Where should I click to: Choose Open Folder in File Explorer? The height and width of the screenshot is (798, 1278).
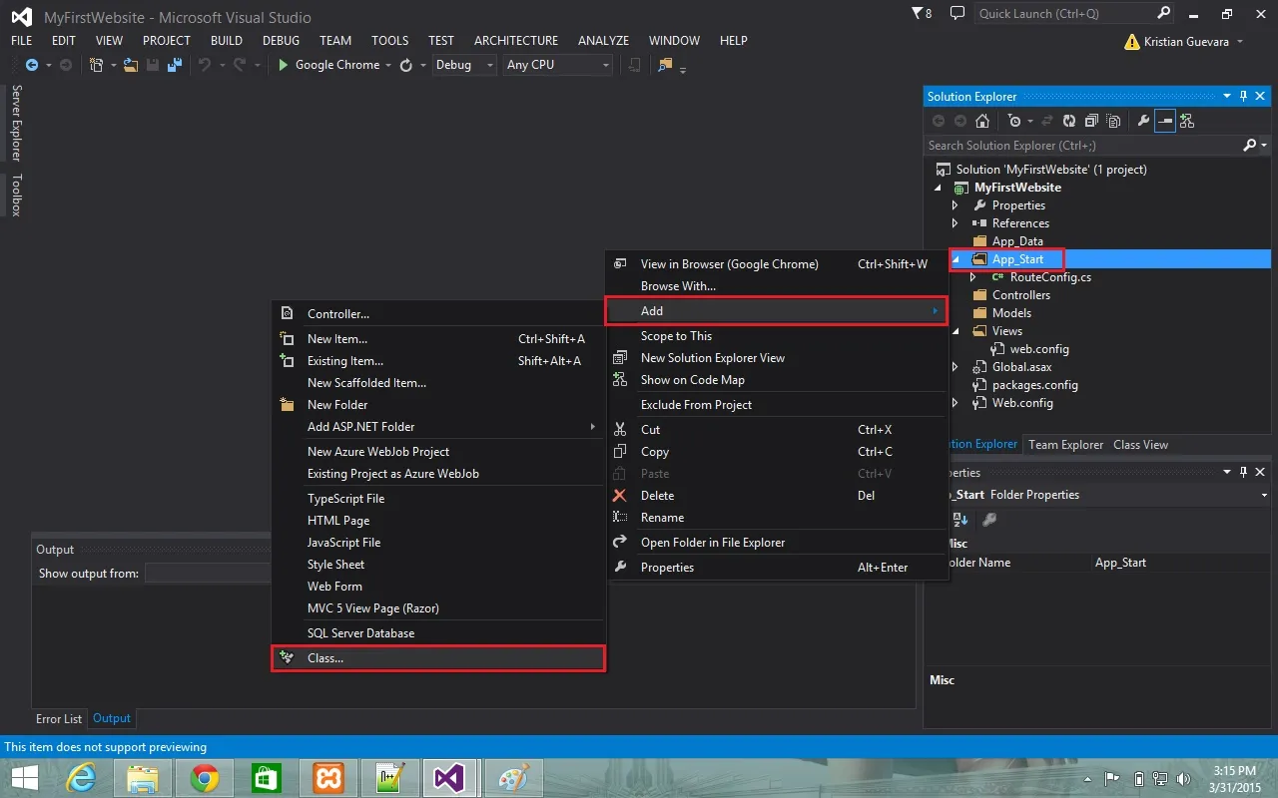point(777,543)
